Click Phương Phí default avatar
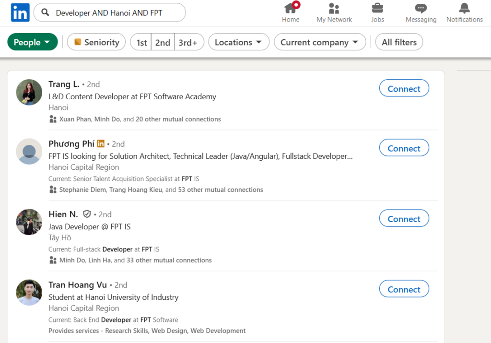 (29, 151)
